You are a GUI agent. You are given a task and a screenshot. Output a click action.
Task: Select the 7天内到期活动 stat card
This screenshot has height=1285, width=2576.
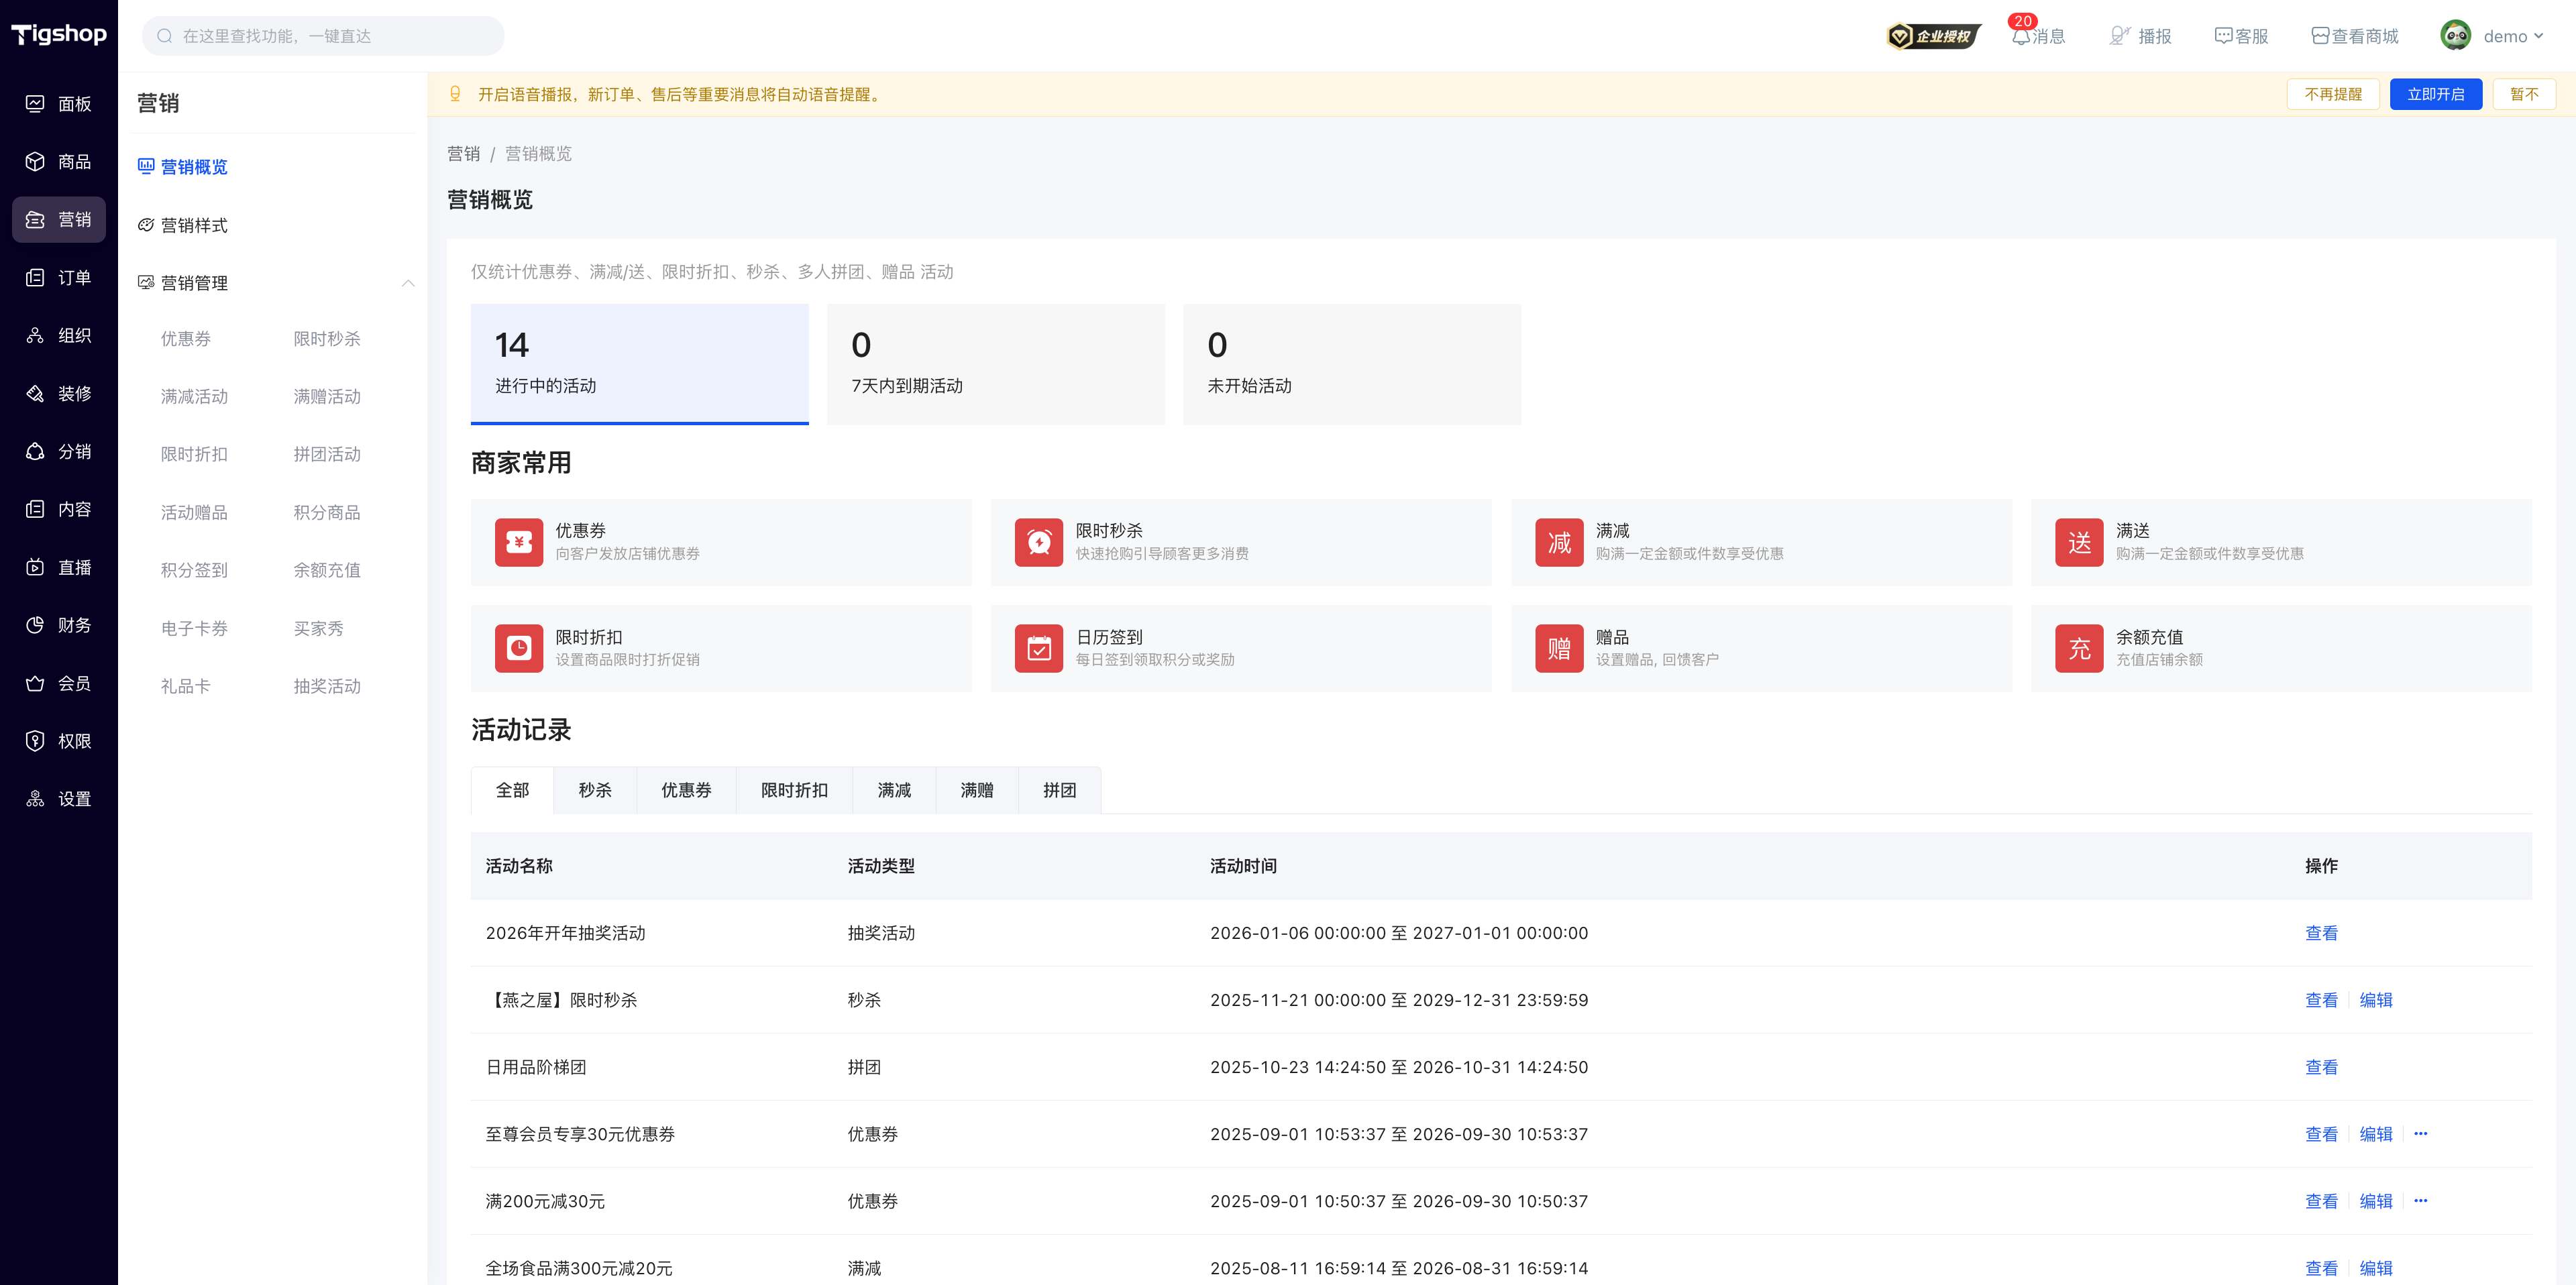tap(995, 364)
